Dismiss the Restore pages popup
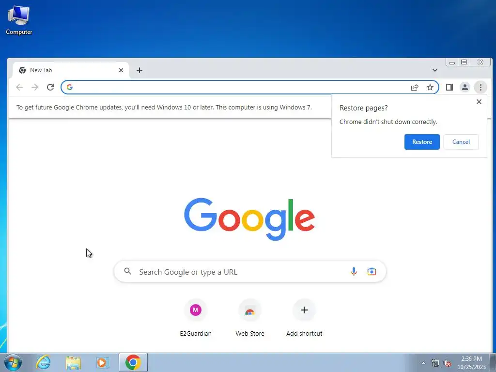The image size is (496, 372). pos(479,102)
